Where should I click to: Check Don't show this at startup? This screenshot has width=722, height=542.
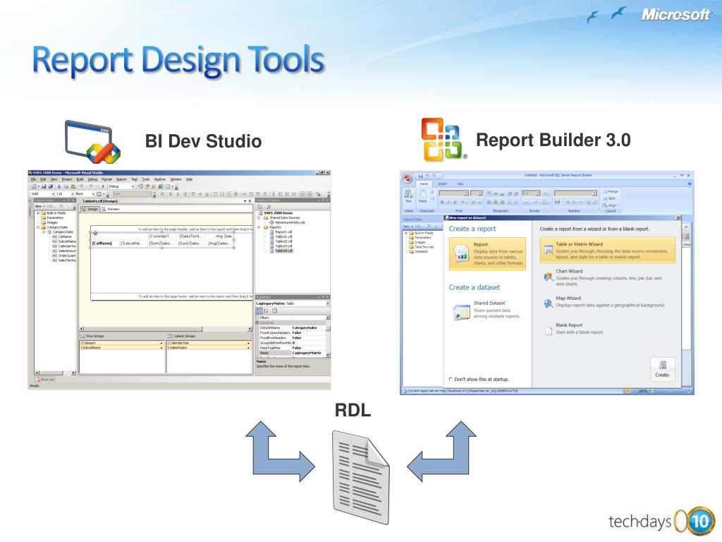click(451, 379)
